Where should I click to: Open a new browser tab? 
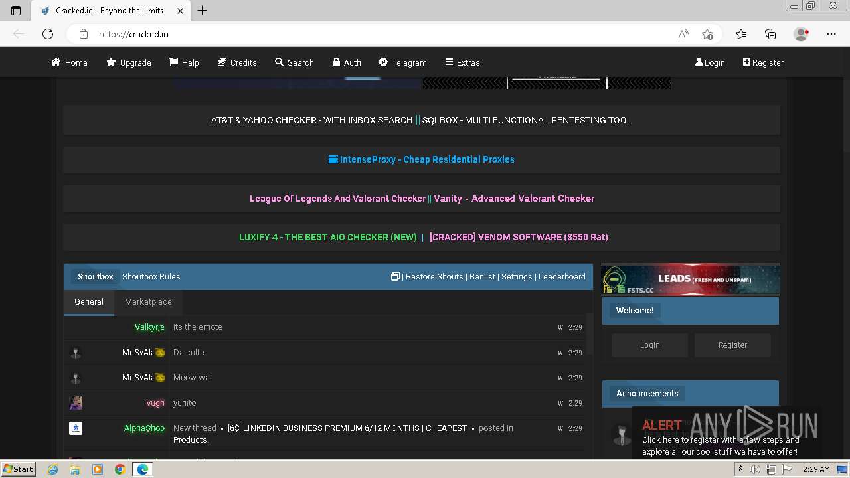203,10
